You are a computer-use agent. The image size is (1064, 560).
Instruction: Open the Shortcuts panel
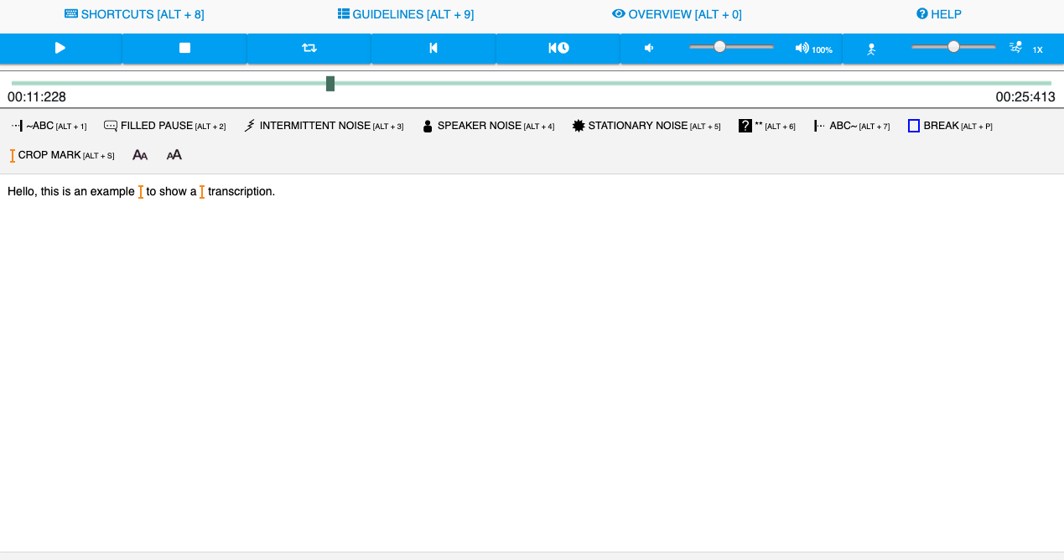point(134,14)
